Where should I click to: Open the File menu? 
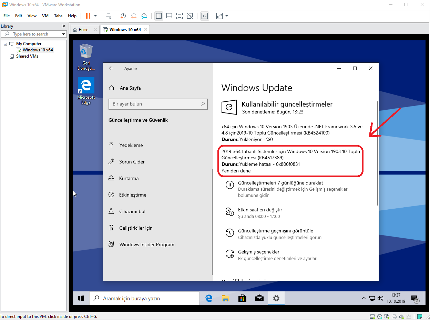(x=7, y=16)
